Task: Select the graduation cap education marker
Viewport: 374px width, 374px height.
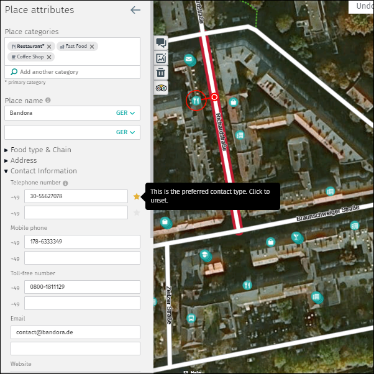Action: click(x=205, y=255)
